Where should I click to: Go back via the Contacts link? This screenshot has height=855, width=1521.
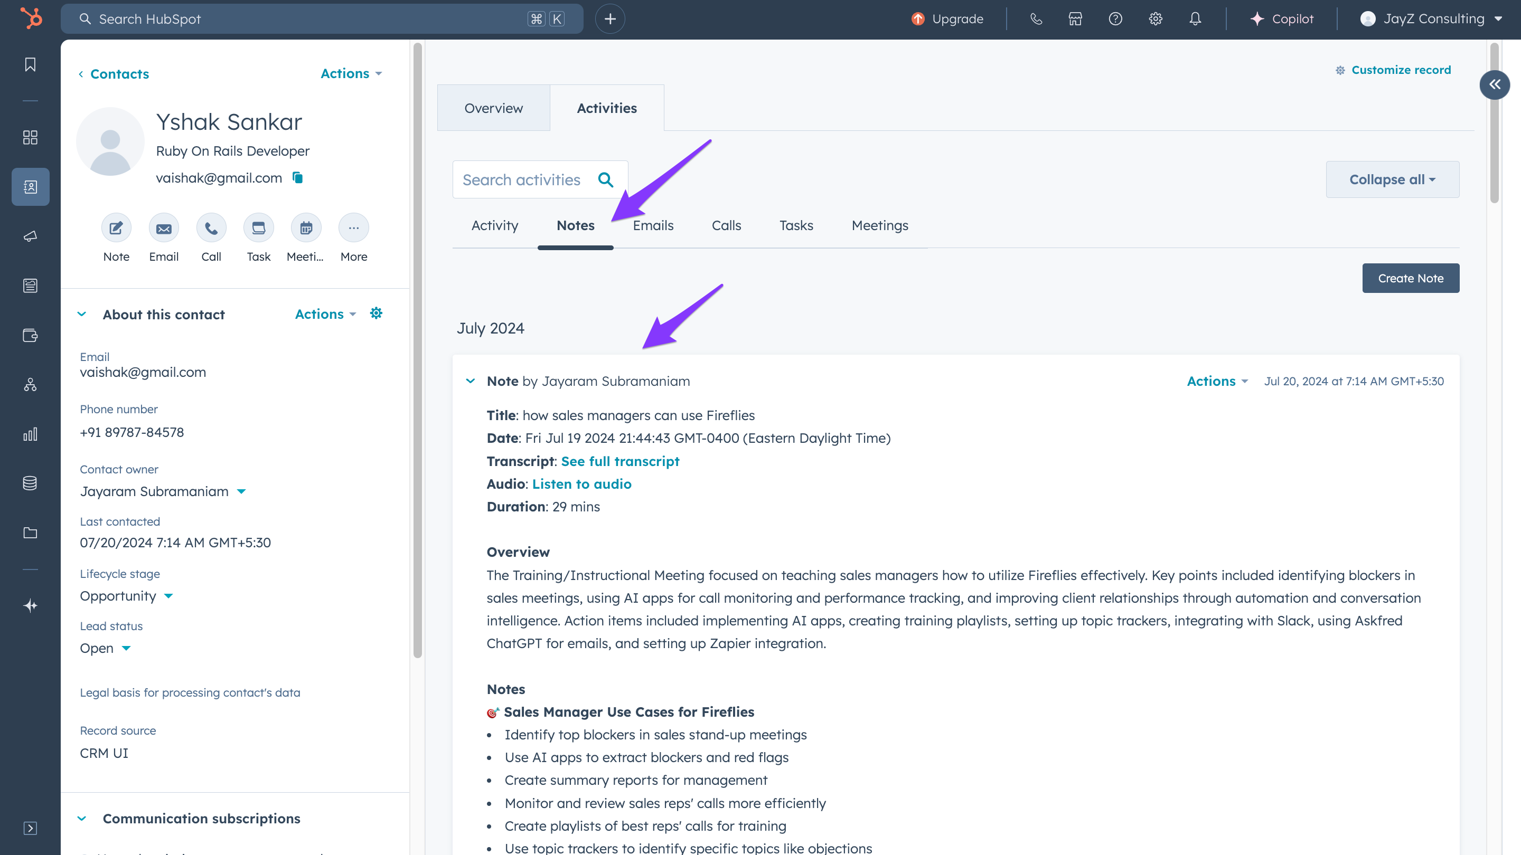pyautogui.click(x=114, y=74)
